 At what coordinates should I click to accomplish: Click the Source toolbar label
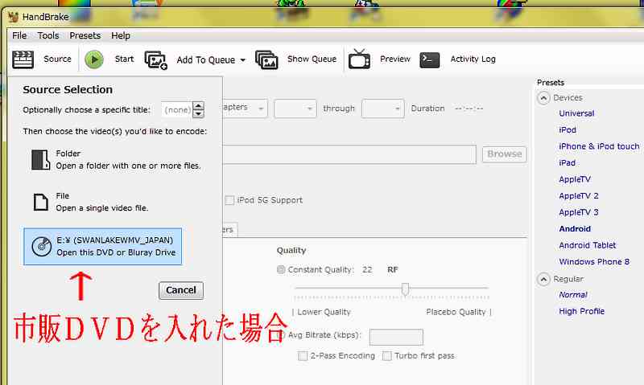[57, 59]
